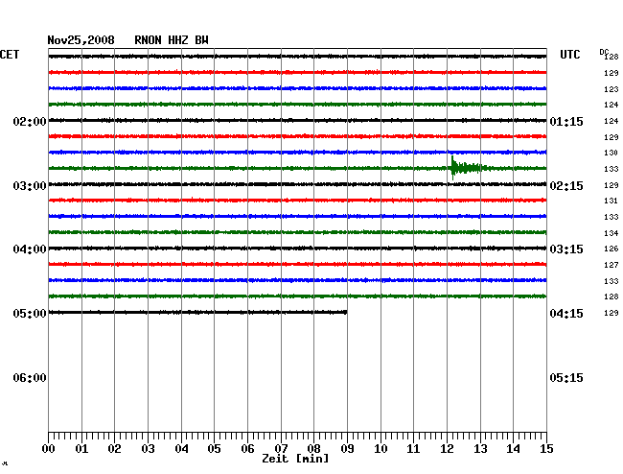Screen dimensions: 623x474
Task: Click the date label Nov25,2008
Action: click(x=81, y=40)
